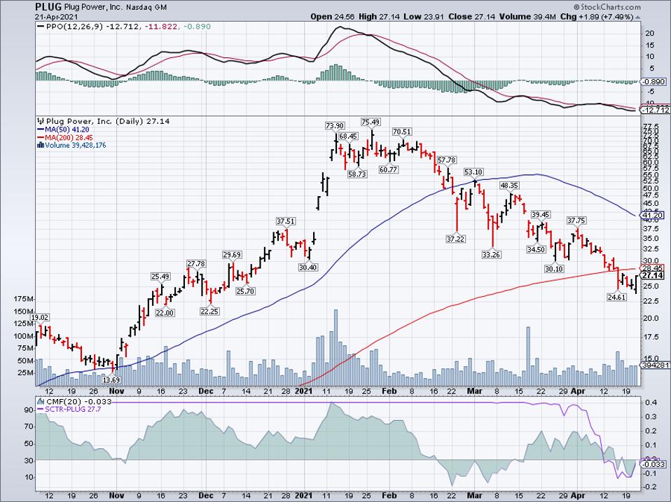
Task: Click the 34.50 low price label
Action: [536, 249]
